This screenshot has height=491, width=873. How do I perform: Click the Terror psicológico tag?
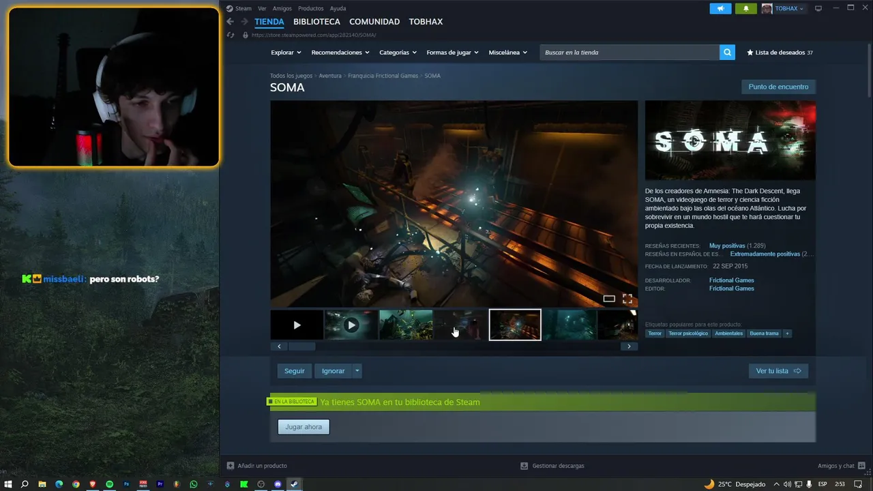tap(688, 333)
